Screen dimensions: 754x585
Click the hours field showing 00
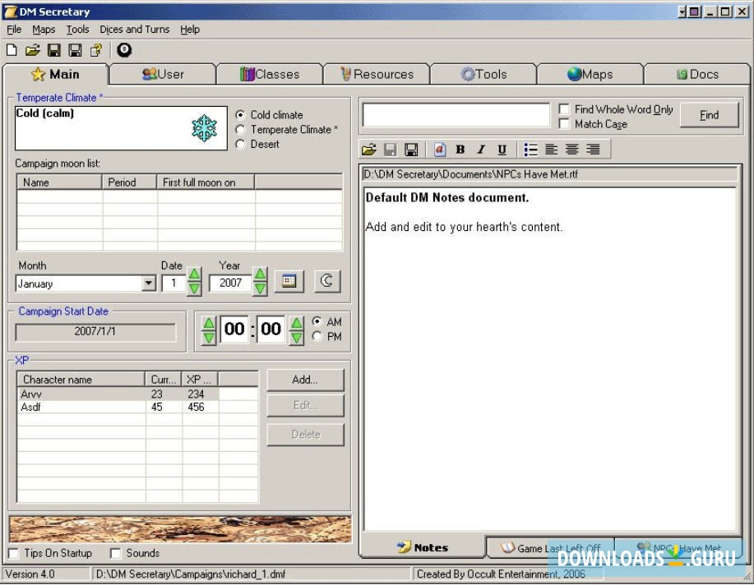[x=234, y=329]
